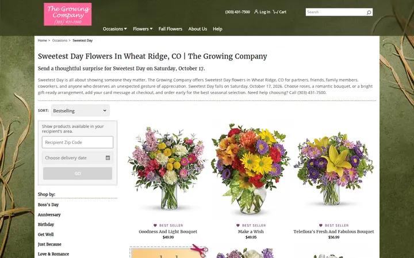Click the Sweetest Day breadcrumb text
The image size is (414, 258).
coord(83,41)
